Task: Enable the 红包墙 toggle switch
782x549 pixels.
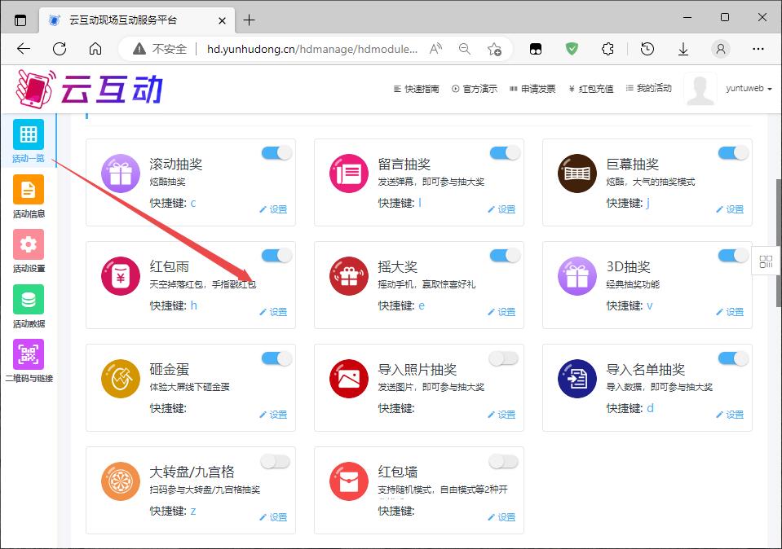Action: coord(504,462)
